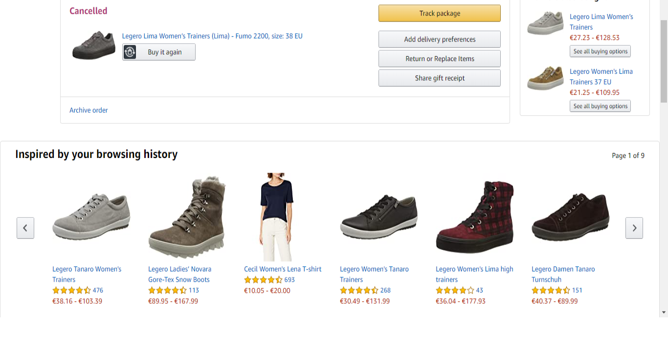Open the grey Legero Tanaro trainers thumbnail
The image size is (668, 356).
91,218
